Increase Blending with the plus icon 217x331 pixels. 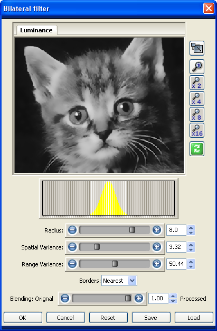[139, 298]
